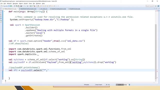Click the //payloadDf.printSchema() comment
This screenshot has height=90, width=160.
coord(24,67)
